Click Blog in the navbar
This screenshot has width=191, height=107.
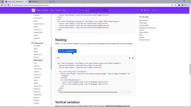tap(64, 10)
